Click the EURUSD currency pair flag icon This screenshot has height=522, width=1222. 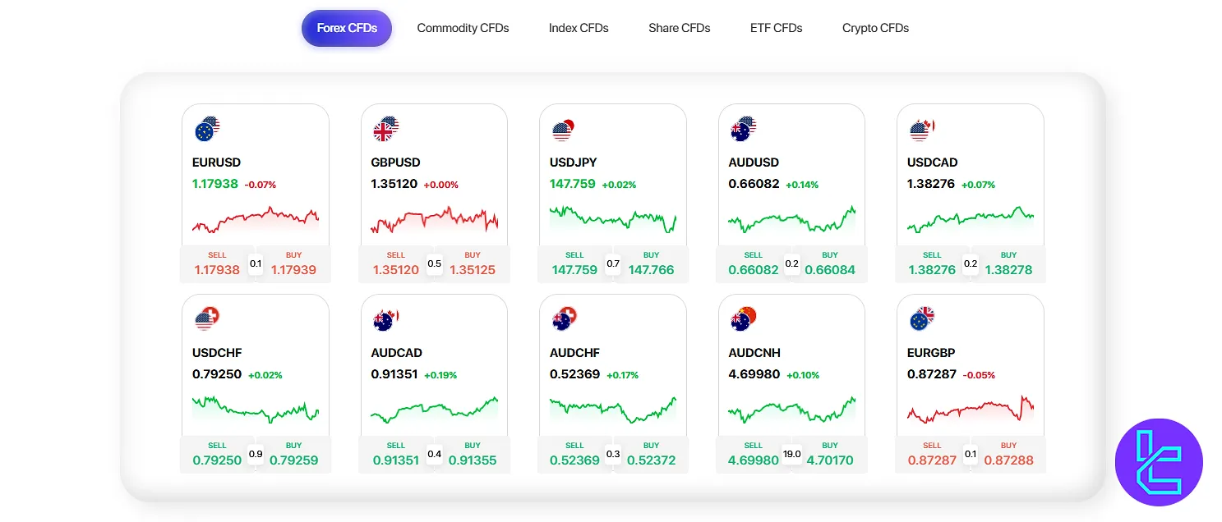207,129
